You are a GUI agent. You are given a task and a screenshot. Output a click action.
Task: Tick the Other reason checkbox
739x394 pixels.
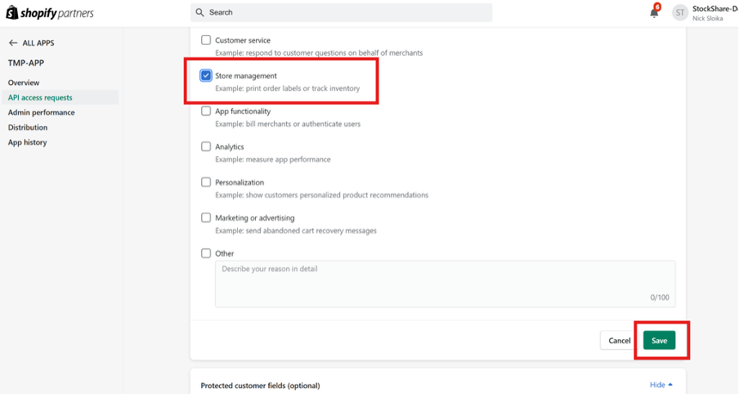tap(206, 253)
